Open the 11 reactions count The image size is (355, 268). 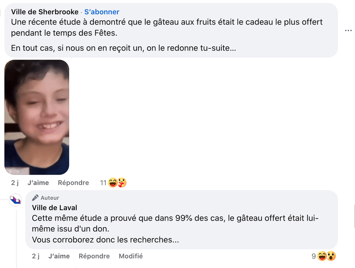coord(103,183)
